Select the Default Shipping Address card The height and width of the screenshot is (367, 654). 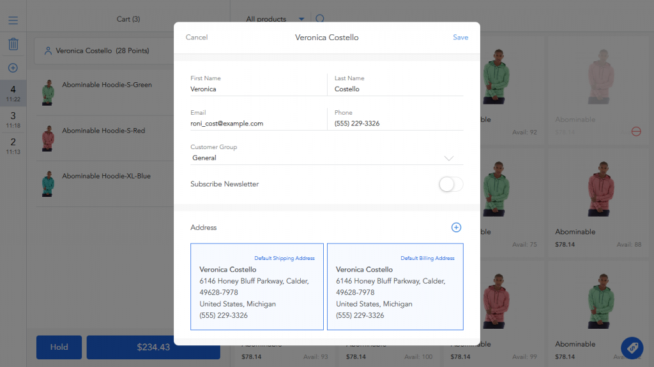coord(257,287)
